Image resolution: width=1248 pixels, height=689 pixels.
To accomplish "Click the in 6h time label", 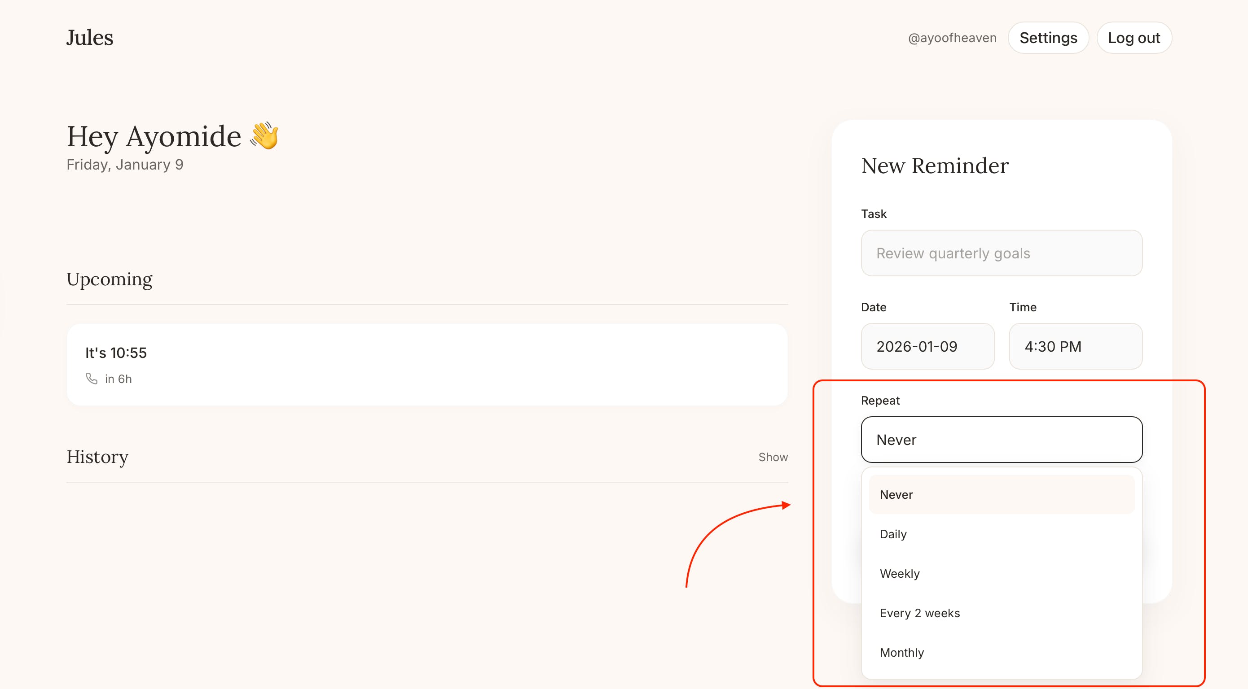I will [x=118, y=379].
